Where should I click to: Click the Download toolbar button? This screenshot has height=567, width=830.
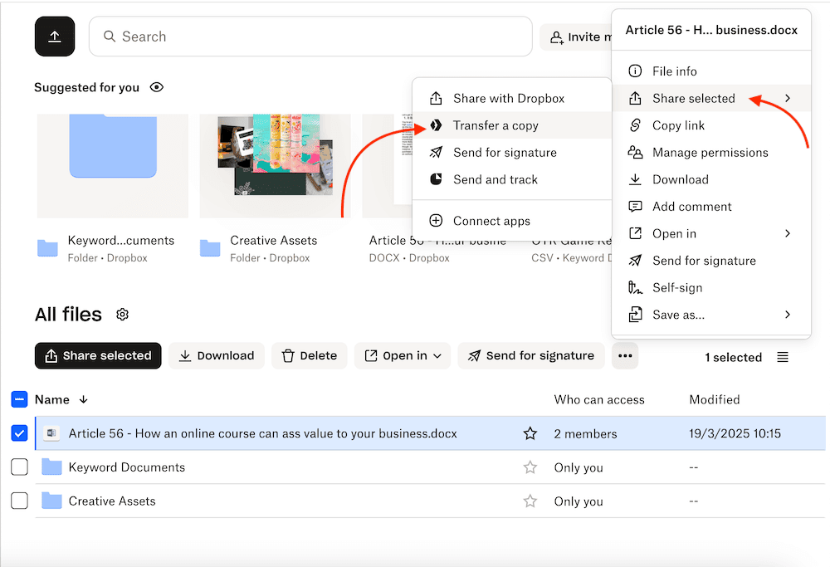click(217, 356)
